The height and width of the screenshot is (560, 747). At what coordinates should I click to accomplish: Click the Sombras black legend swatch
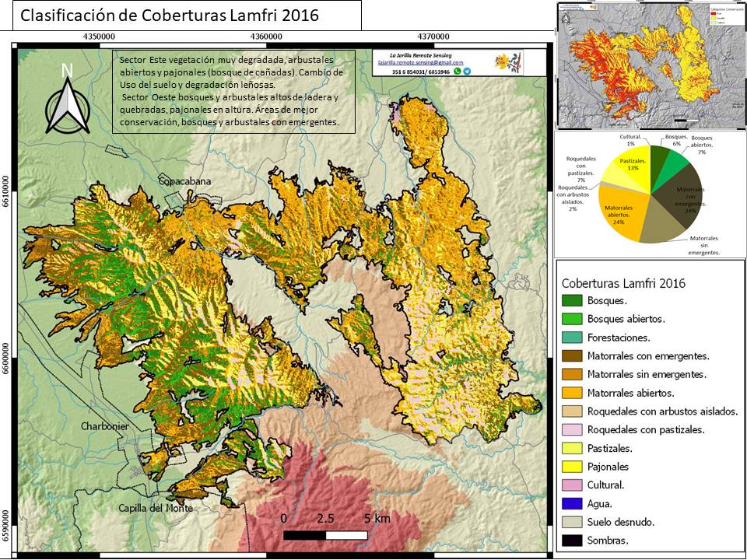coord(572,541)
